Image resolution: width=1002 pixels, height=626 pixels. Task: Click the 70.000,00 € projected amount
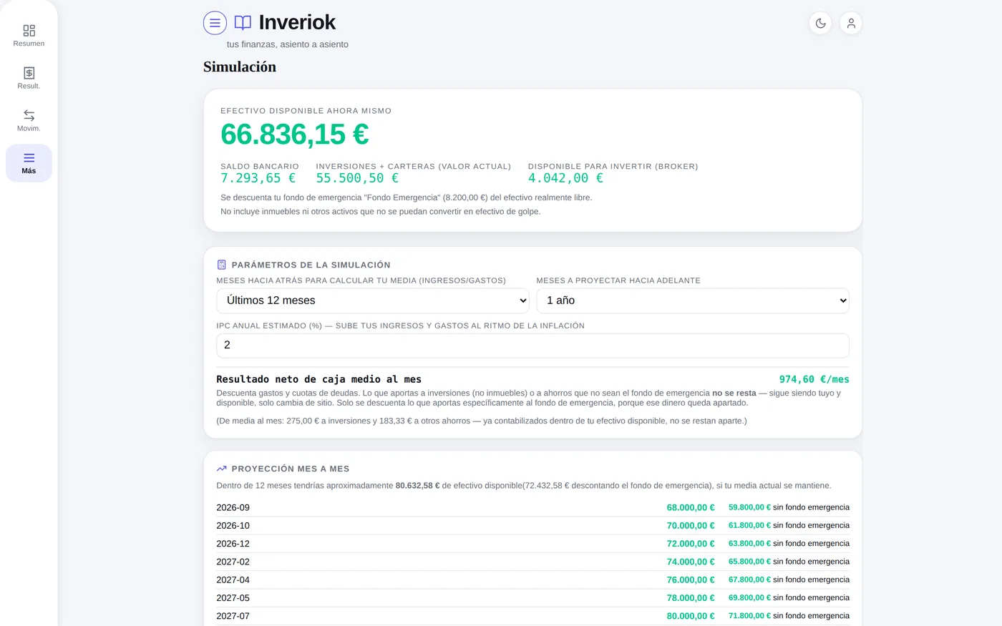click(x=691, y=525)
